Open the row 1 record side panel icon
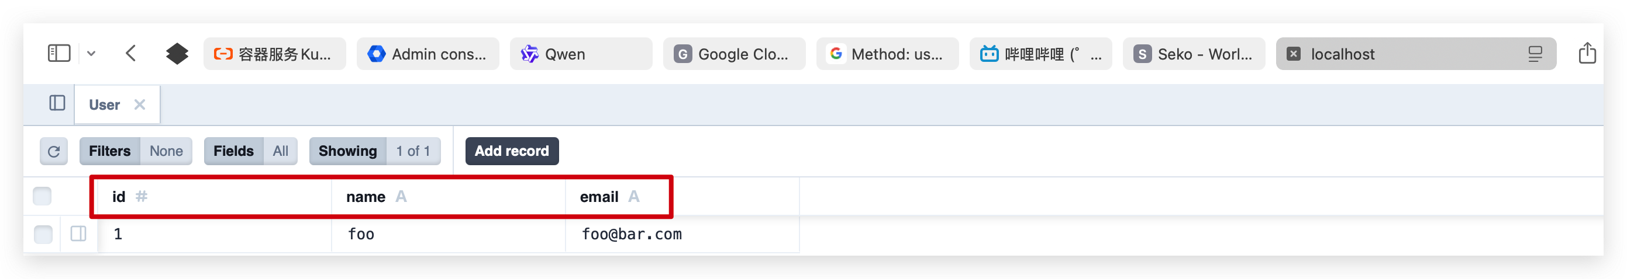1627x279 pixels. coord(78,234)
